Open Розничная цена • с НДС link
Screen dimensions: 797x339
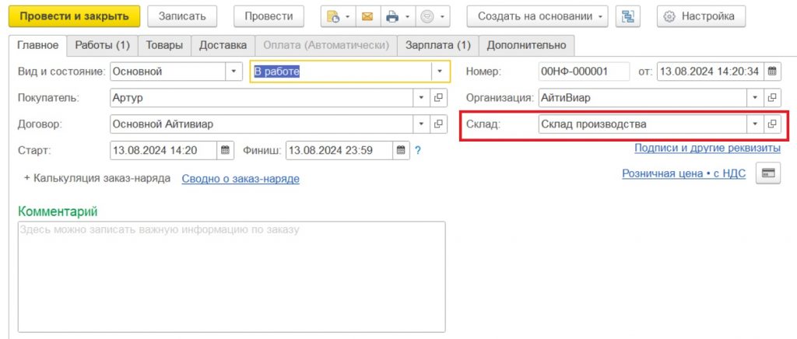683,173
